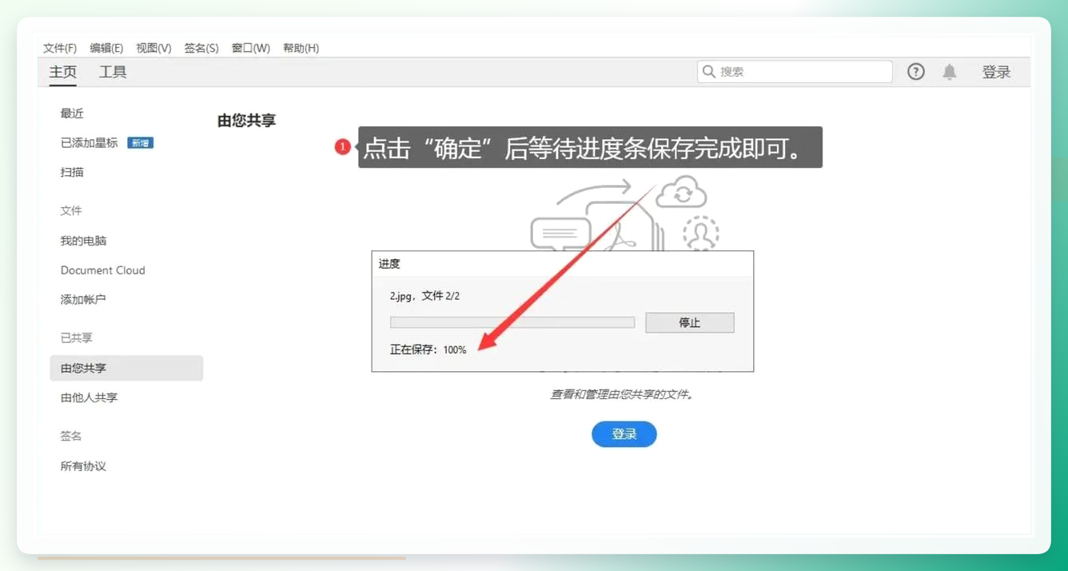Click 登录 in the top bar
This screenshot has height=571, width=1068.
point(996,72)
